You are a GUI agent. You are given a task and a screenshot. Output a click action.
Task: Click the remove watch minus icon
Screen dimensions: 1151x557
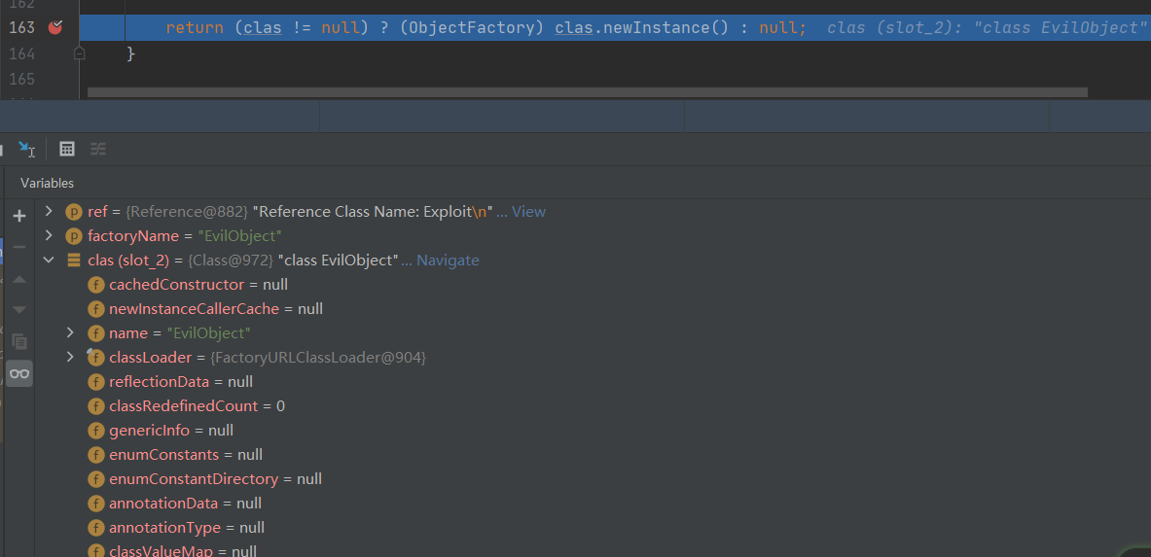[x=18, y=247]
